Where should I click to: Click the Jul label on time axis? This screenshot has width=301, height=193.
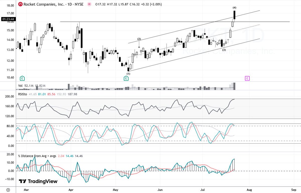(x=202, y=190)
